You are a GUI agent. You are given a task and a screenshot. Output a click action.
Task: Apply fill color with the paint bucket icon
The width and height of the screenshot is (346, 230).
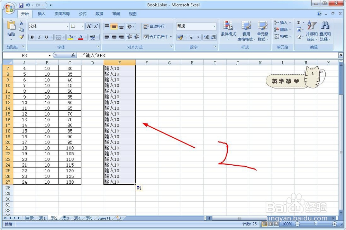point(70,37)
